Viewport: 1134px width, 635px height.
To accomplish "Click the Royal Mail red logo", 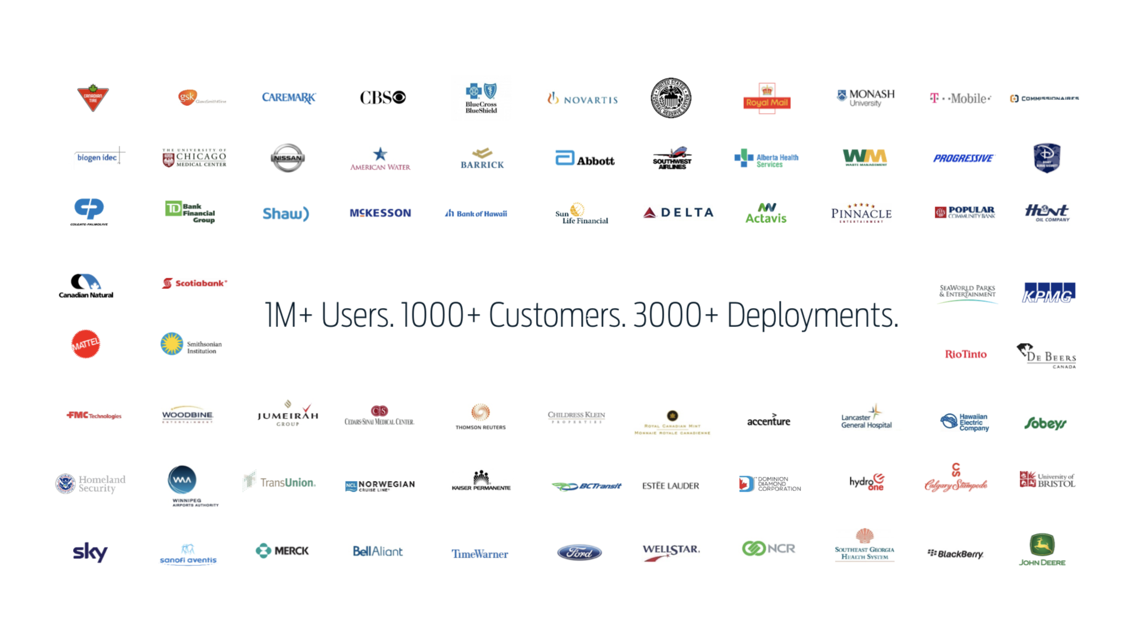I will pos(767,98).
